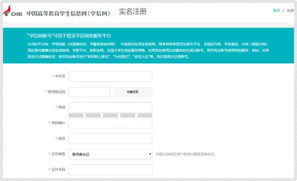Click the last password strength bar segment
This screenshot has width=297, height=181.
(145, 115)
